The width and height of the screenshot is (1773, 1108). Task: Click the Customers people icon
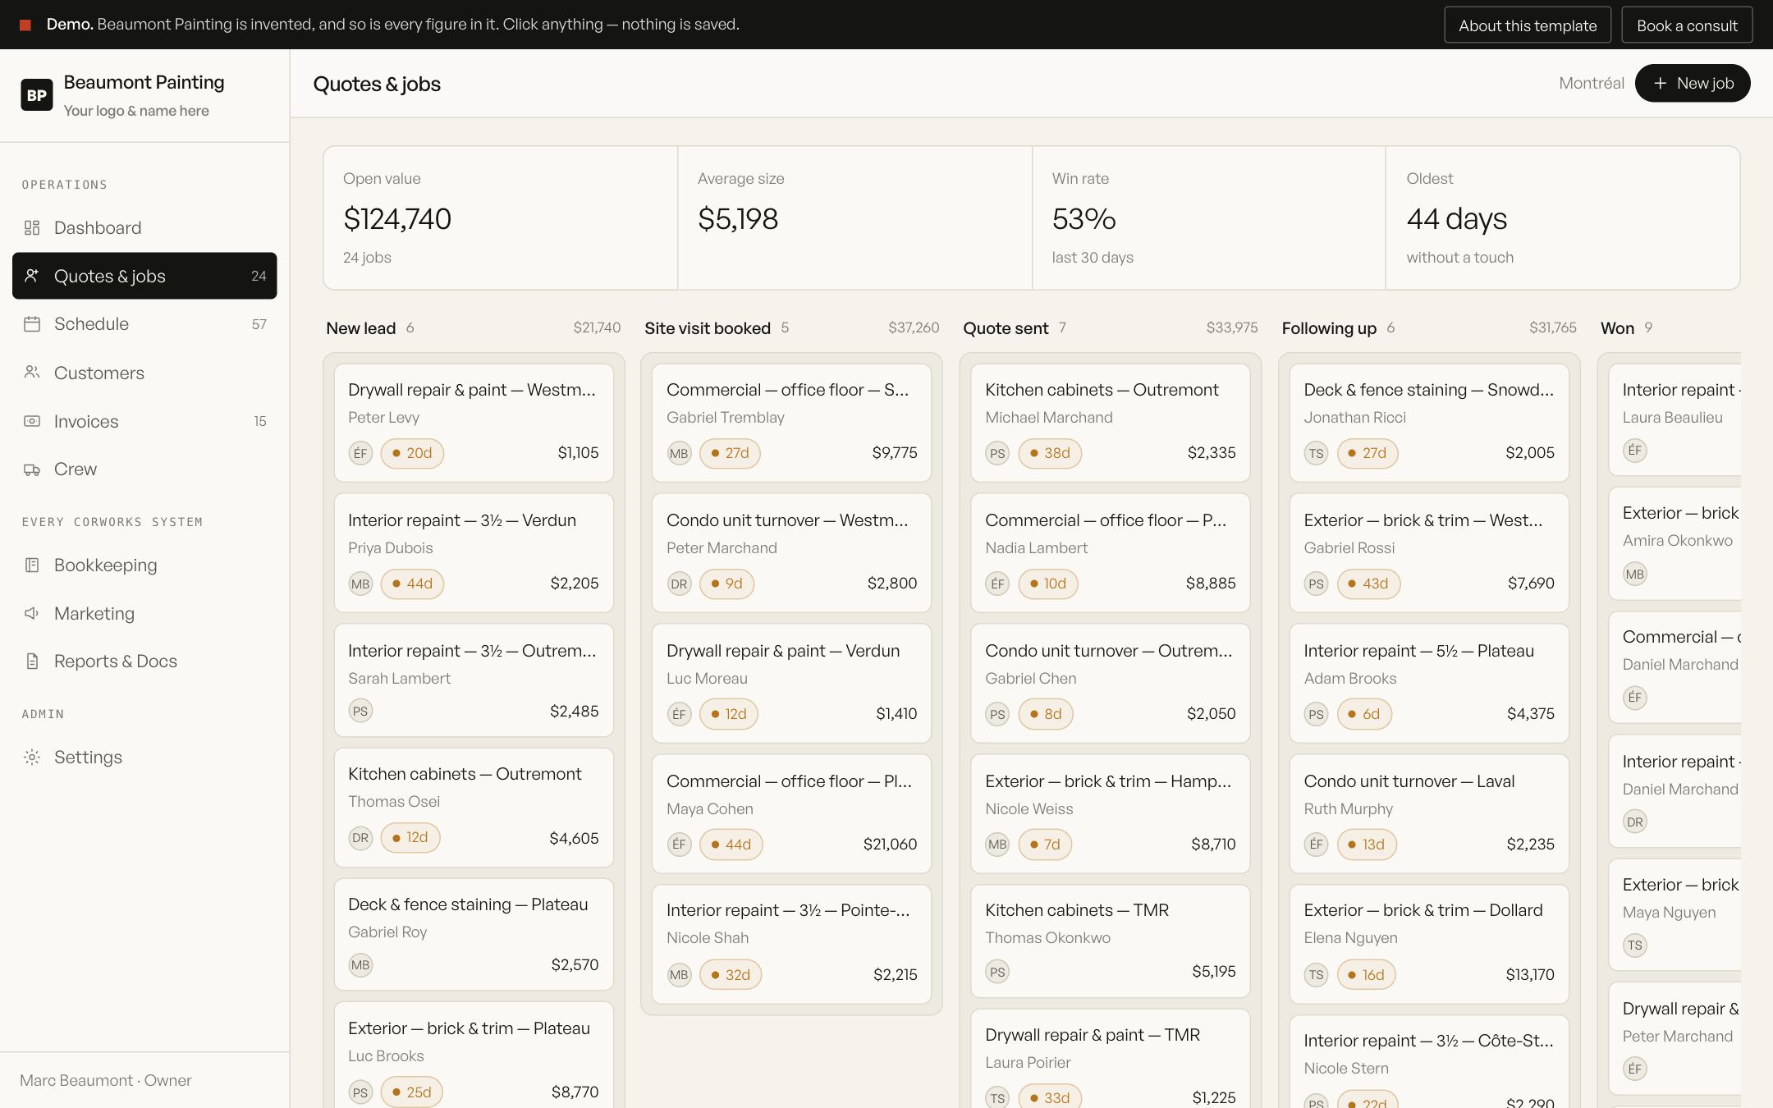point(32,373)
